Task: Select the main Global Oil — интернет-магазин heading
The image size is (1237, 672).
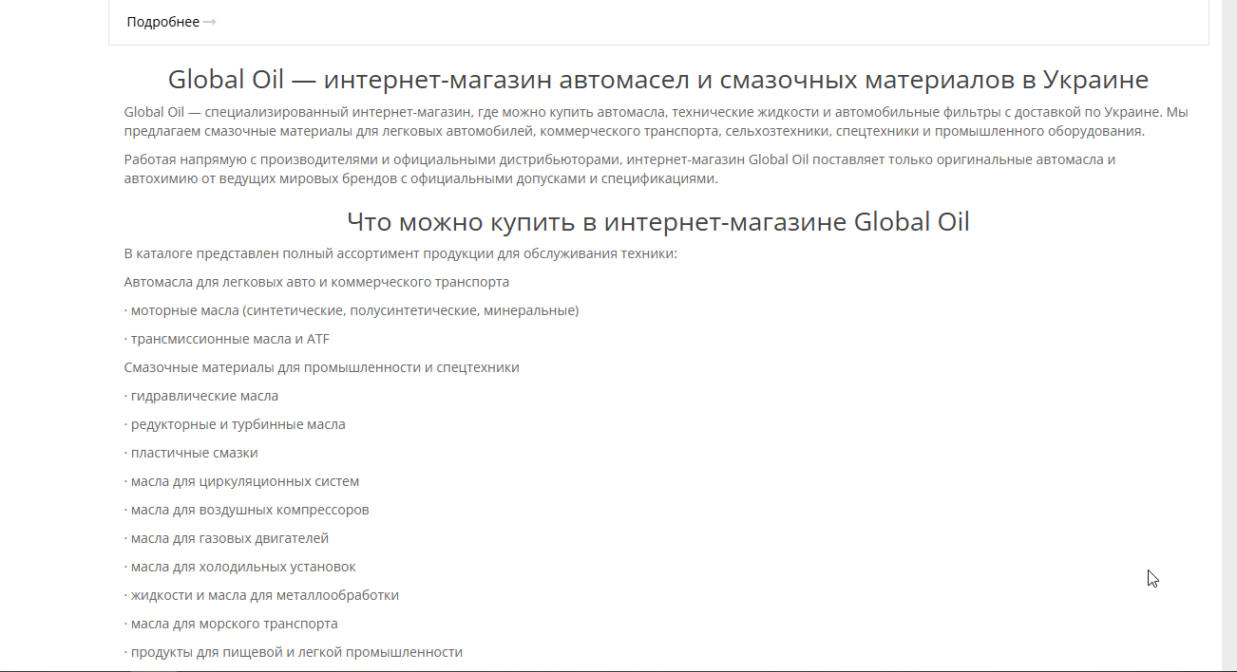Action: (658, 79)
